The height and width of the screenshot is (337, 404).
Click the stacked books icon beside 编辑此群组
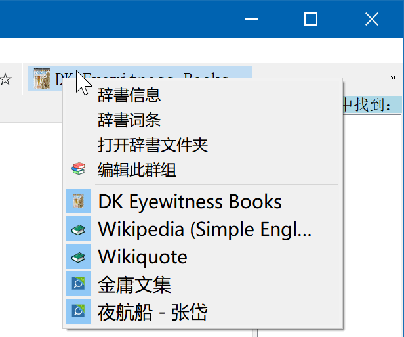[x=79, y=170]
